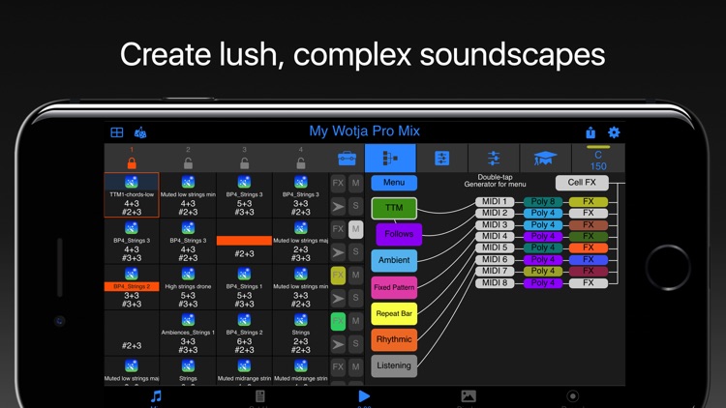Open the picture display tab
Image resolution: width=726 pixels, height=408 pixels.
coord(469,397)
